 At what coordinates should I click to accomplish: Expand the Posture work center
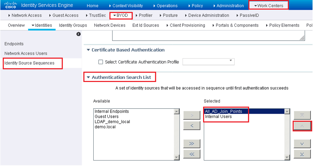[x=169, y=15]
